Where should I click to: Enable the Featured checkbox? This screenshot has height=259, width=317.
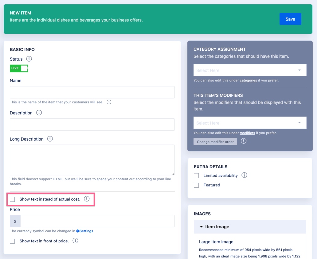point(196,185)
